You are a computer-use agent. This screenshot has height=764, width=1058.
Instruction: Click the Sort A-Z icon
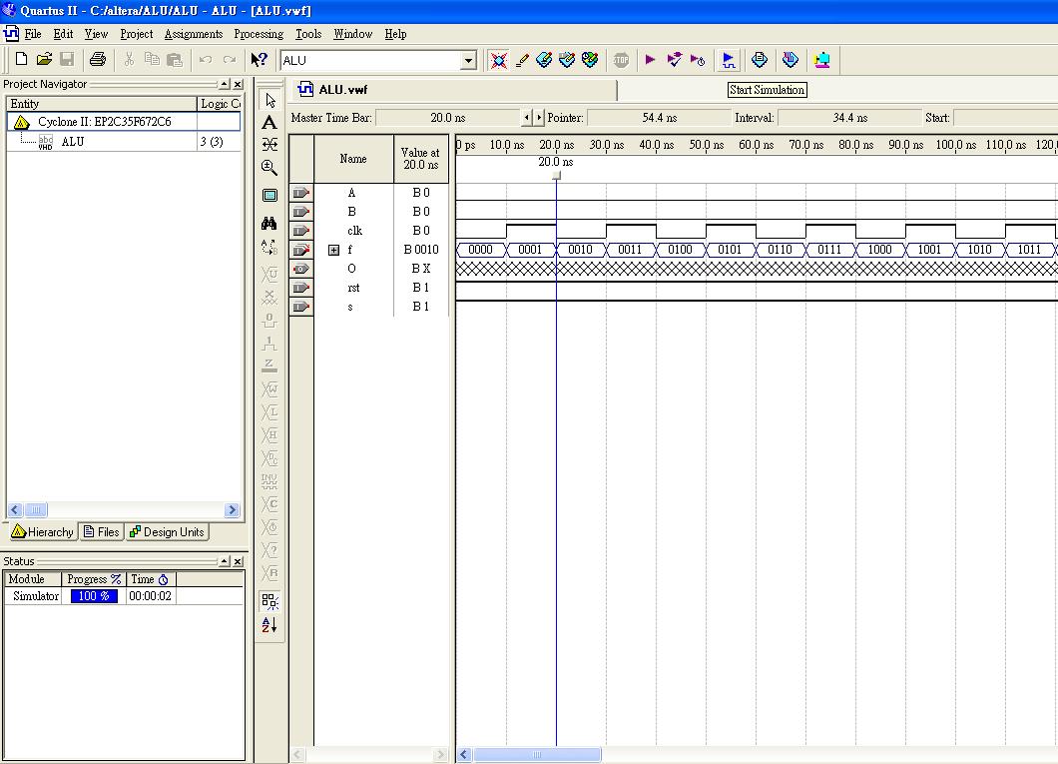(269, 625)
